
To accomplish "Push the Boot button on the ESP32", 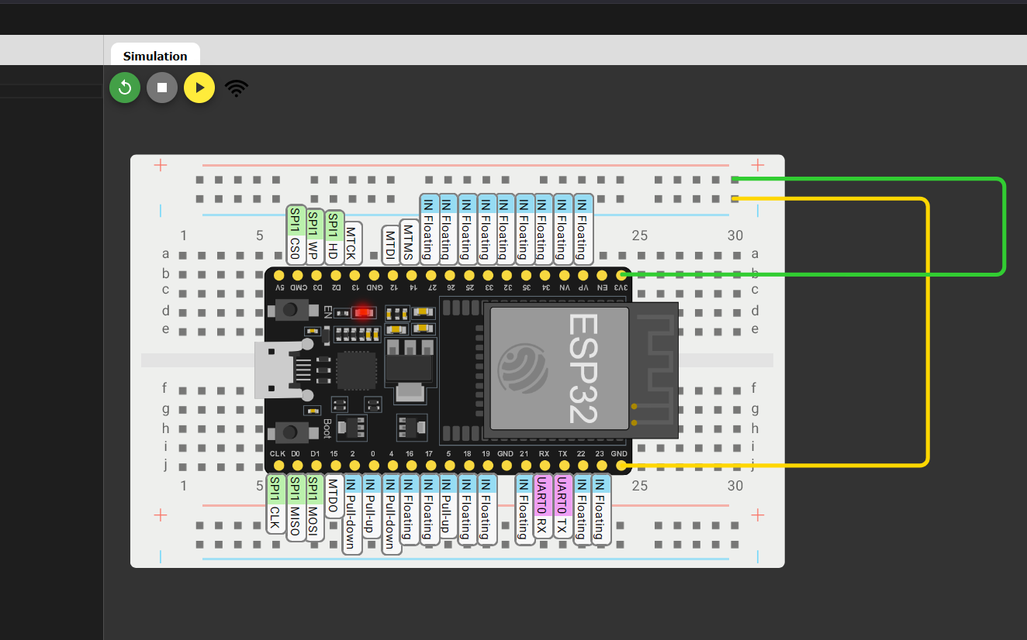I will click(x=290, y=432).
